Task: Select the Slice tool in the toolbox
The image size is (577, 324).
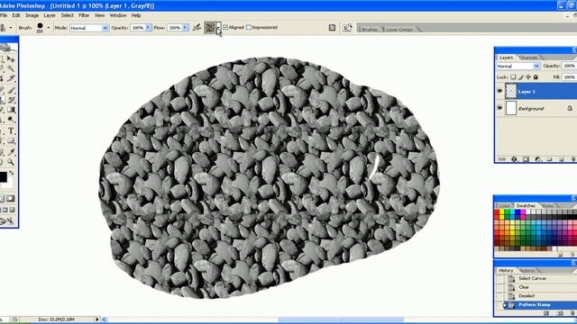Action: pos(11,78)
